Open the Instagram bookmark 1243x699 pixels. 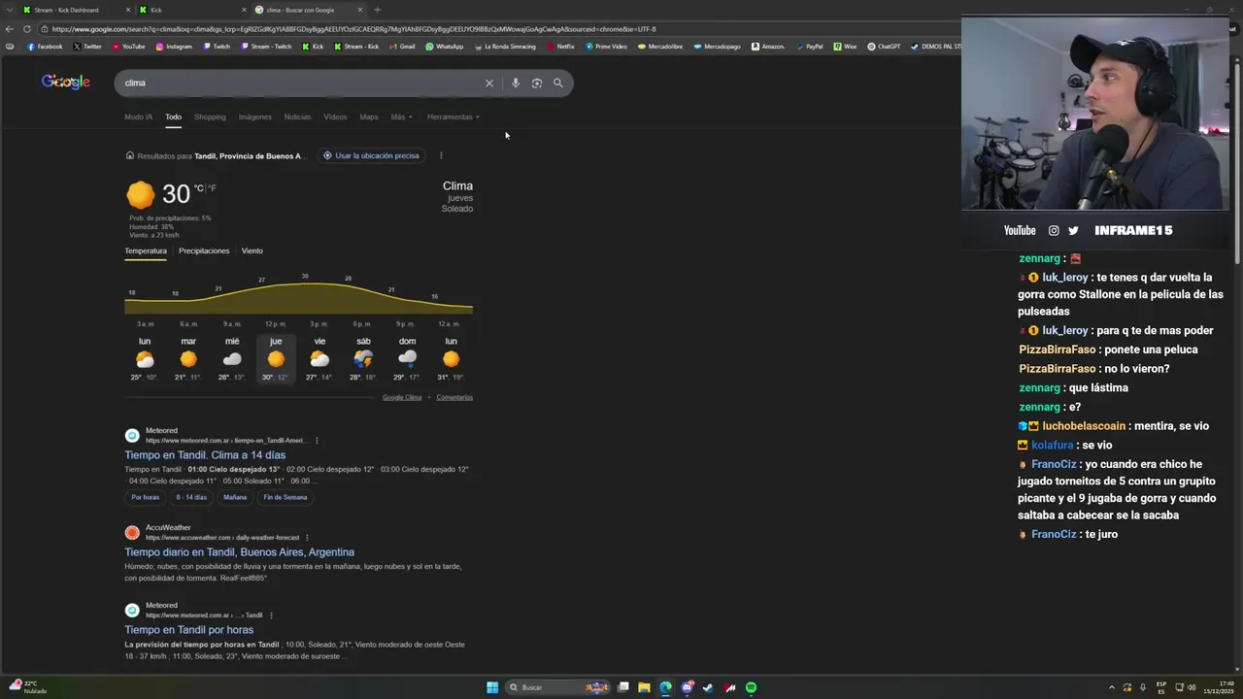[x=174, y=47]
